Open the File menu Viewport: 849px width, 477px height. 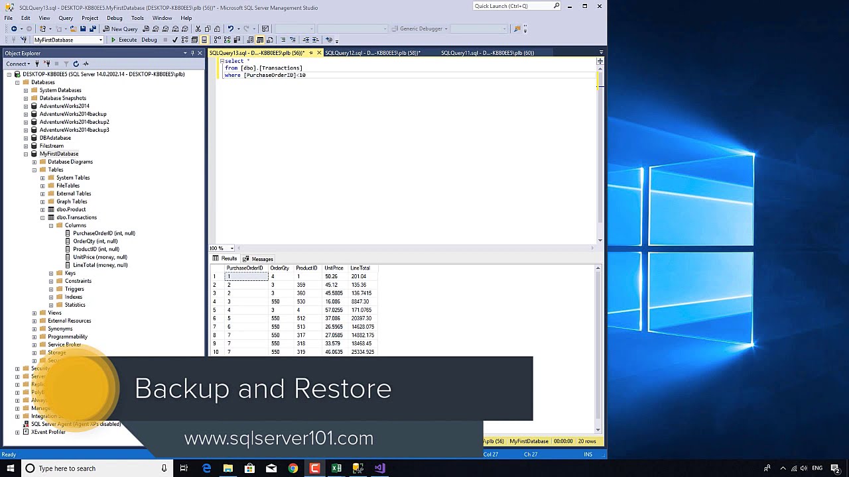point(9,18)
